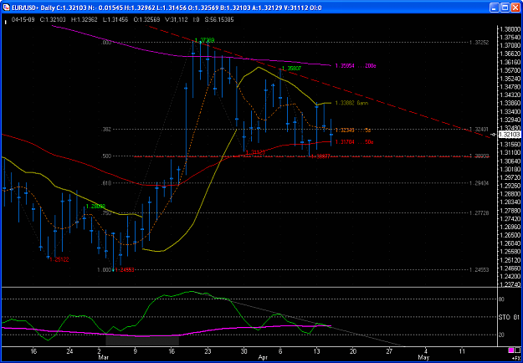This screenshot has height=363, width=523.
Task: Select the orange 5e moving average label
Action: pos(353,130)
